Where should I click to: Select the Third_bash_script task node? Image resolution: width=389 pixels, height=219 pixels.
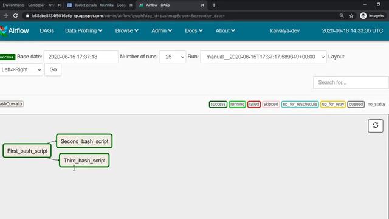click(x=84, y=161)
